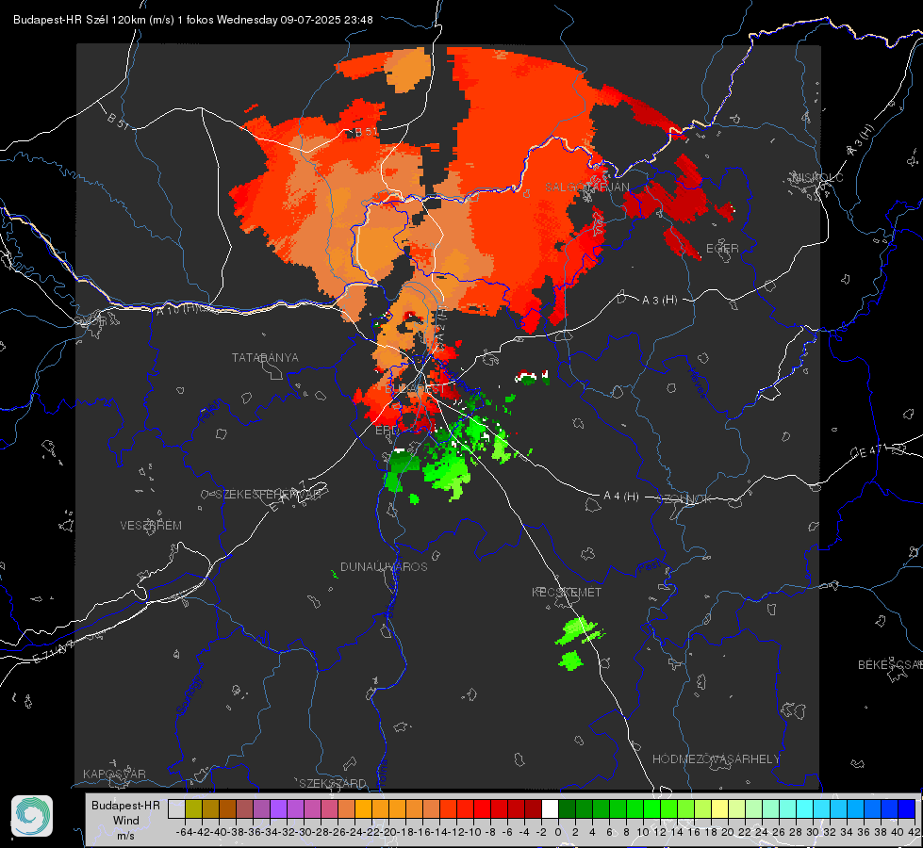Pick the purple legend swatch between -34 and -32

coord(278,808)
